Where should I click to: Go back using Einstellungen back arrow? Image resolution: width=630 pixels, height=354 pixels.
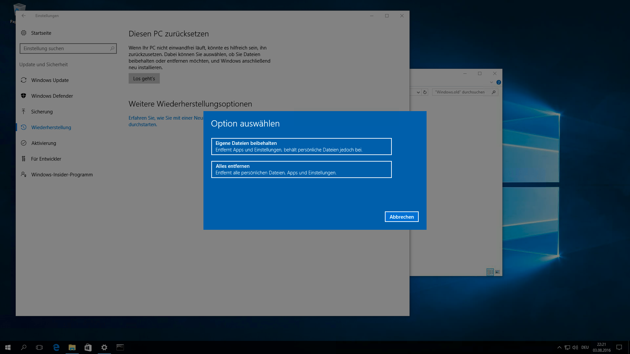(24, 16)
